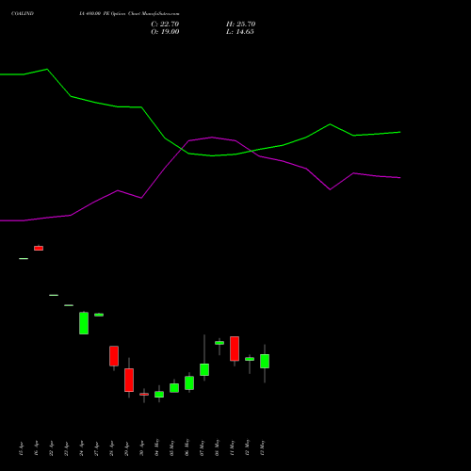Screen dimensions: 471x471
Task: Select the '04 May' date axis label
Action: pos(156,447)
